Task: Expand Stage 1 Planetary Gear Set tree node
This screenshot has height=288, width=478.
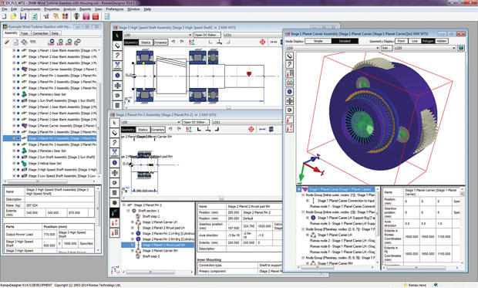Action: click(x=14, y=94)
